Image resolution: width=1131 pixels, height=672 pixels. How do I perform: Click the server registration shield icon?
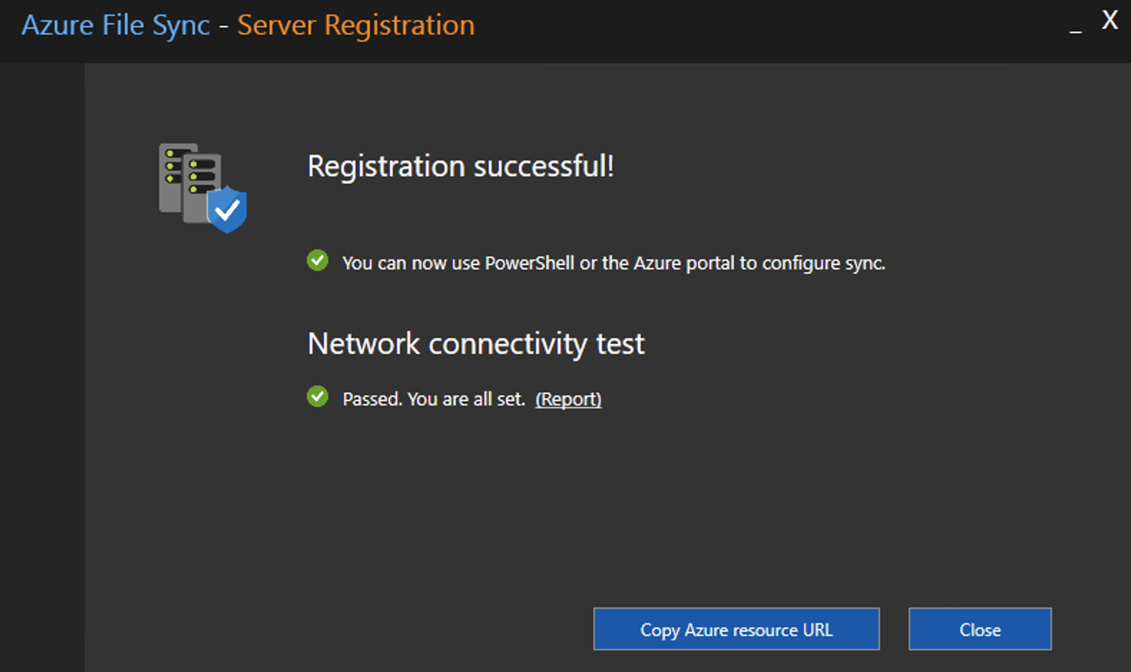201,186
